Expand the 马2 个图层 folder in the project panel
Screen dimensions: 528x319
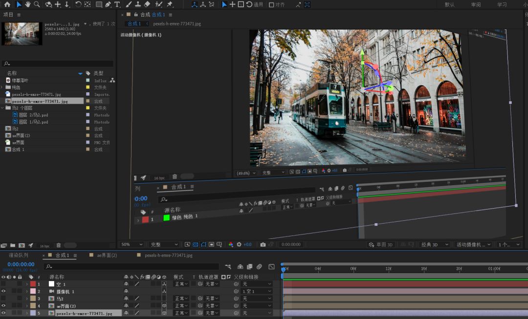[x=2, y=108]
